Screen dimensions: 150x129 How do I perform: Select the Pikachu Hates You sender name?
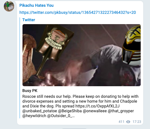[x=36, y=5]
